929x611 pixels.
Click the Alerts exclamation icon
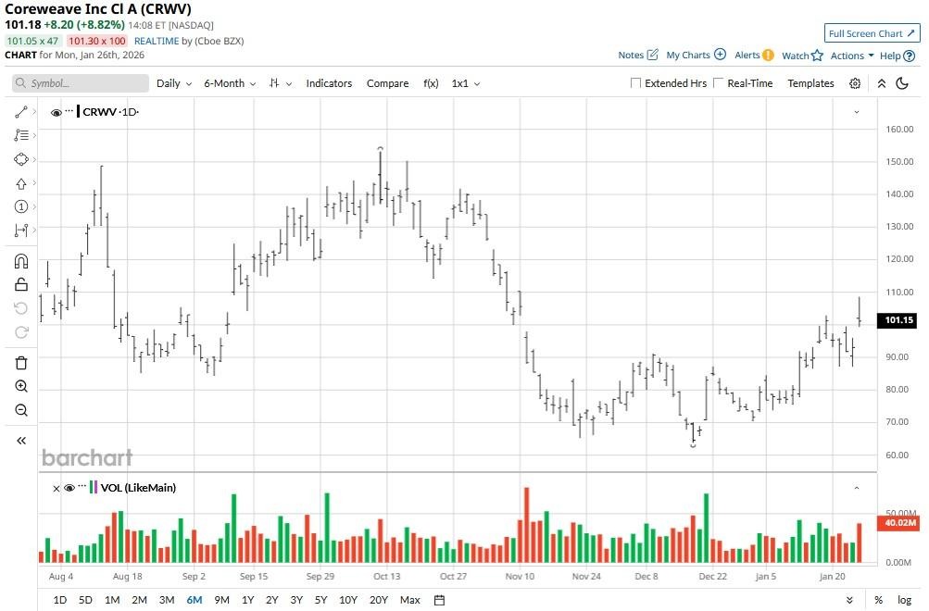(x=768, y=55)
